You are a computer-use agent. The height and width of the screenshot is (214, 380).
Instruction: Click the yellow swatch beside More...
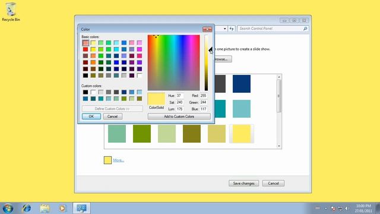107,160
